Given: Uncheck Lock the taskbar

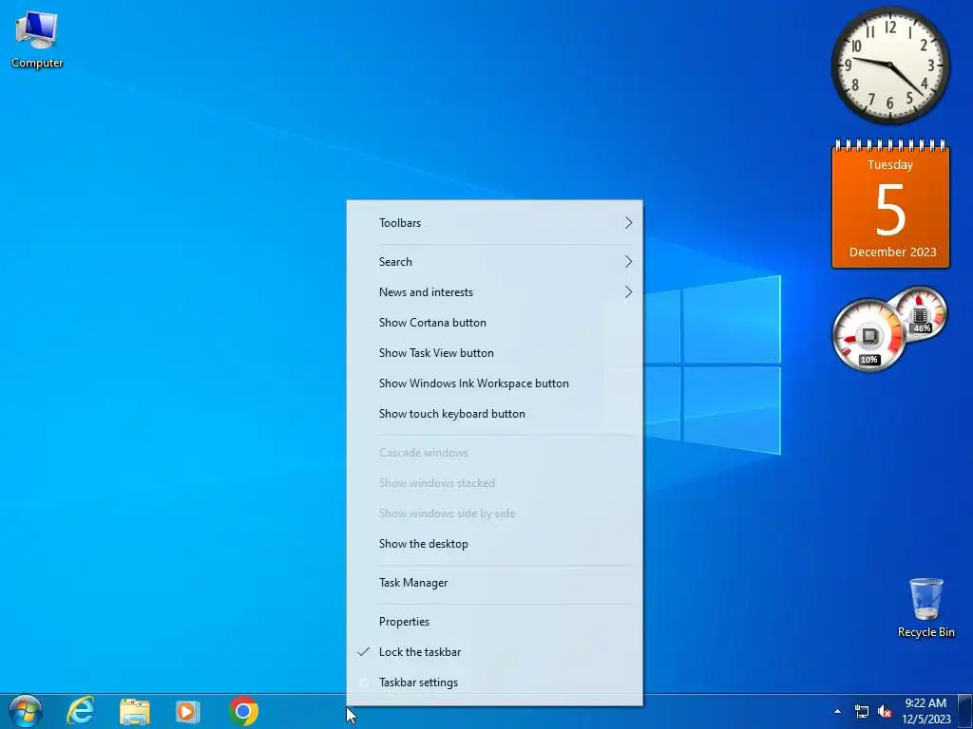Looking at the screenshot, I should (x=494, y=651).
